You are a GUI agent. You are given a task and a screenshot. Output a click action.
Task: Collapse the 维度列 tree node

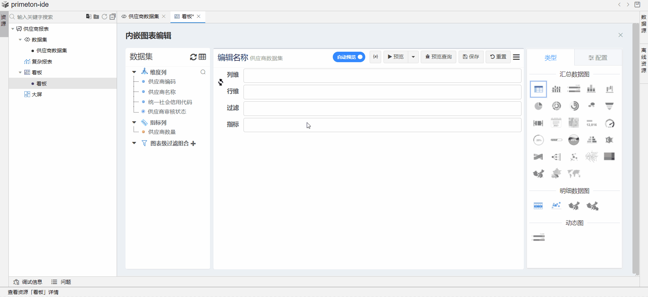click(134, 72)
